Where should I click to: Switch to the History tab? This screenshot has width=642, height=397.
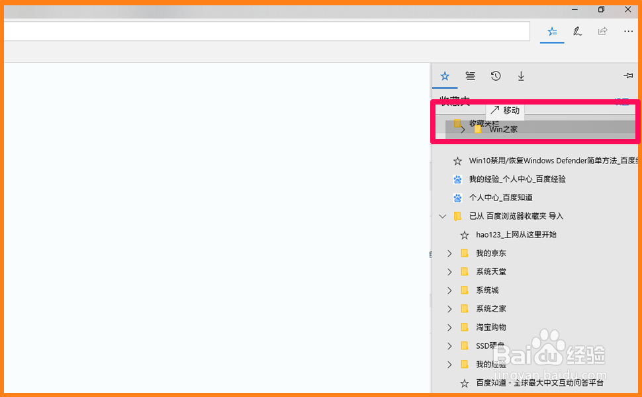496,75
